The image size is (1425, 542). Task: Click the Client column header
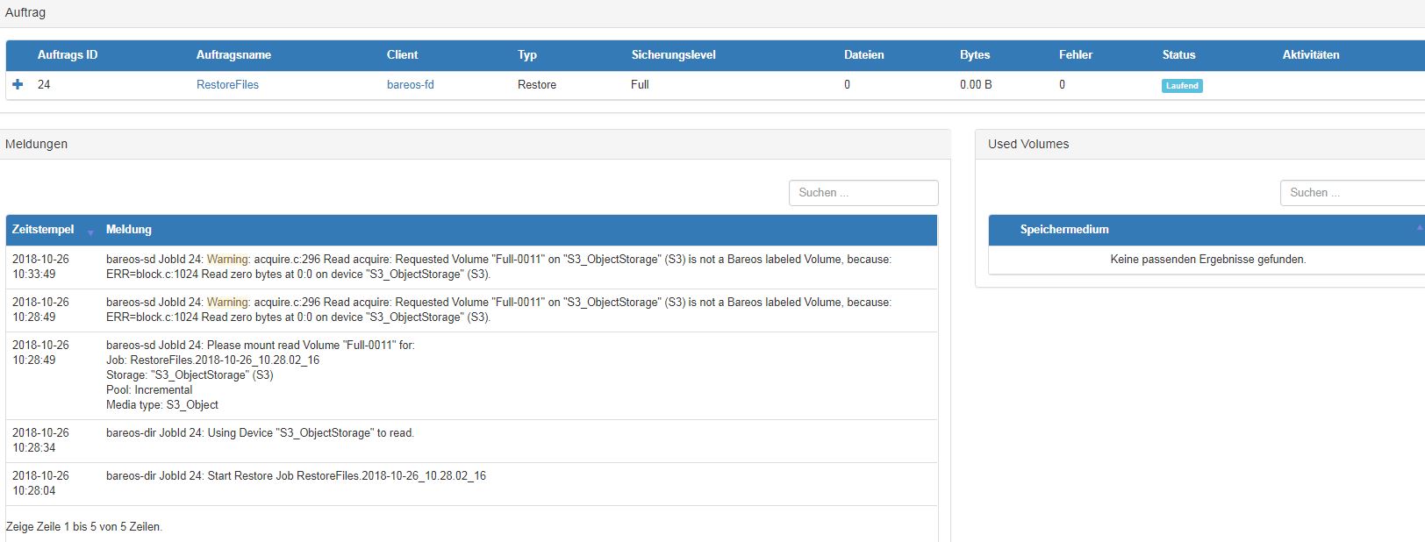402,55
